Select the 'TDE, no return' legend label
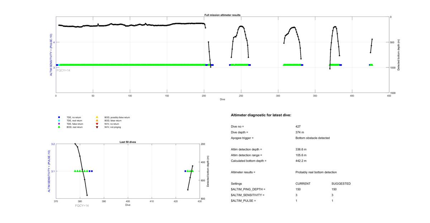The image size is (430, 223). [75, 117]
